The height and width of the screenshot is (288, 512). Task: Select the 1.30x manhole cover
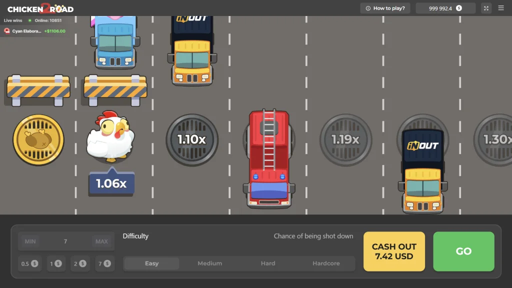click(493, 140)
